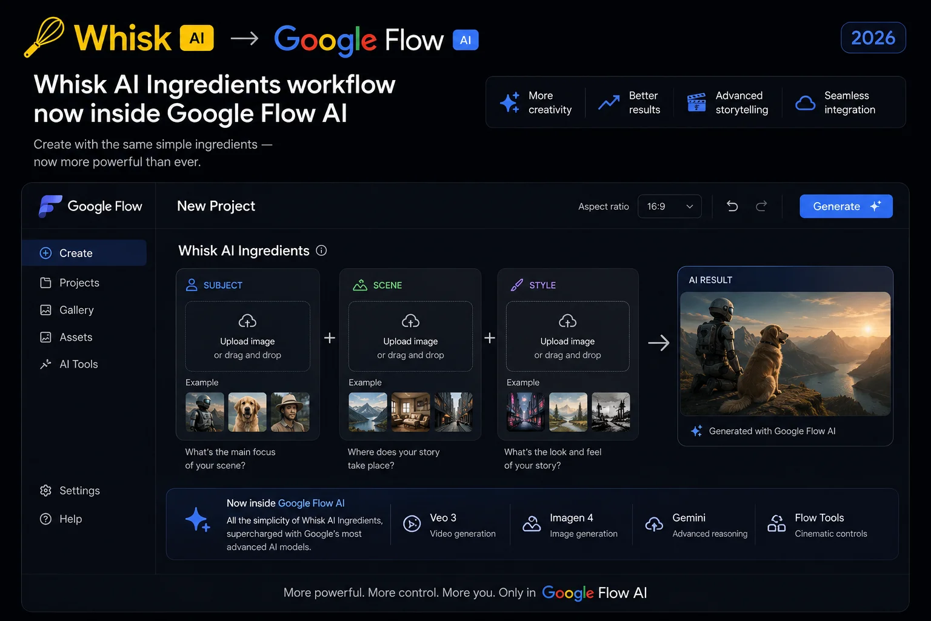This screenshot has width=931, height=621.
Task: Click the Google Flow AI logo in the footer
Action: pos(594,593)
